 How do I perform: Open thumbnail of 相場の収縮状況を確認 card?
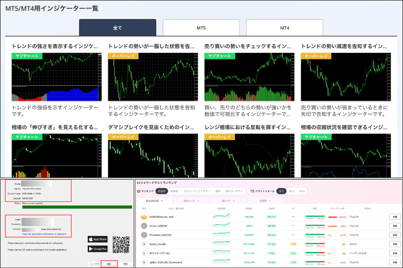346,155
